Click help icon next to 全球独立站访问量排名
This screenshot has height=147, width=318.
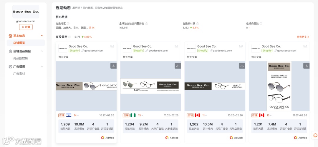[147, 24]
